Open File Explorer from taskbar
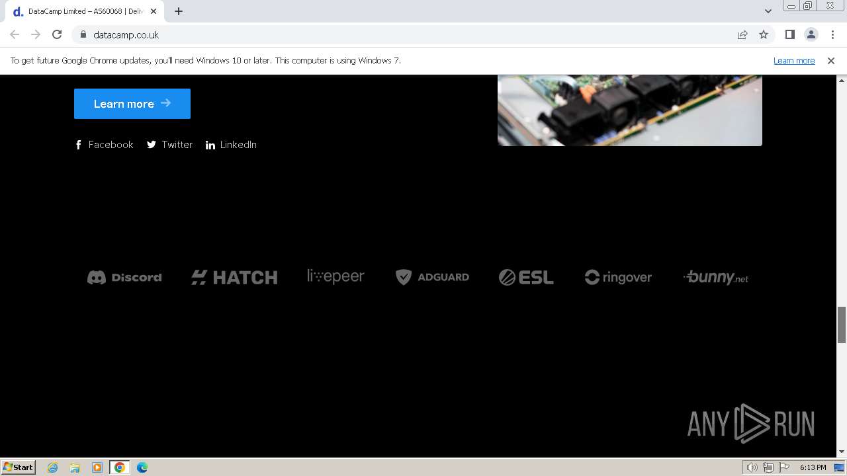This screenshot has width=847, height=476. [75, 467]
